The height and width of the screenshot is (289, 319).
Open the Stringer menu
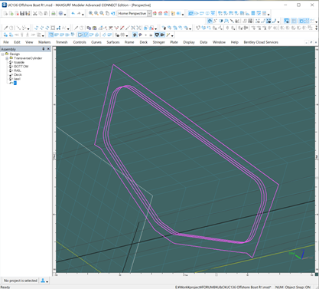(x=158, y=42)
